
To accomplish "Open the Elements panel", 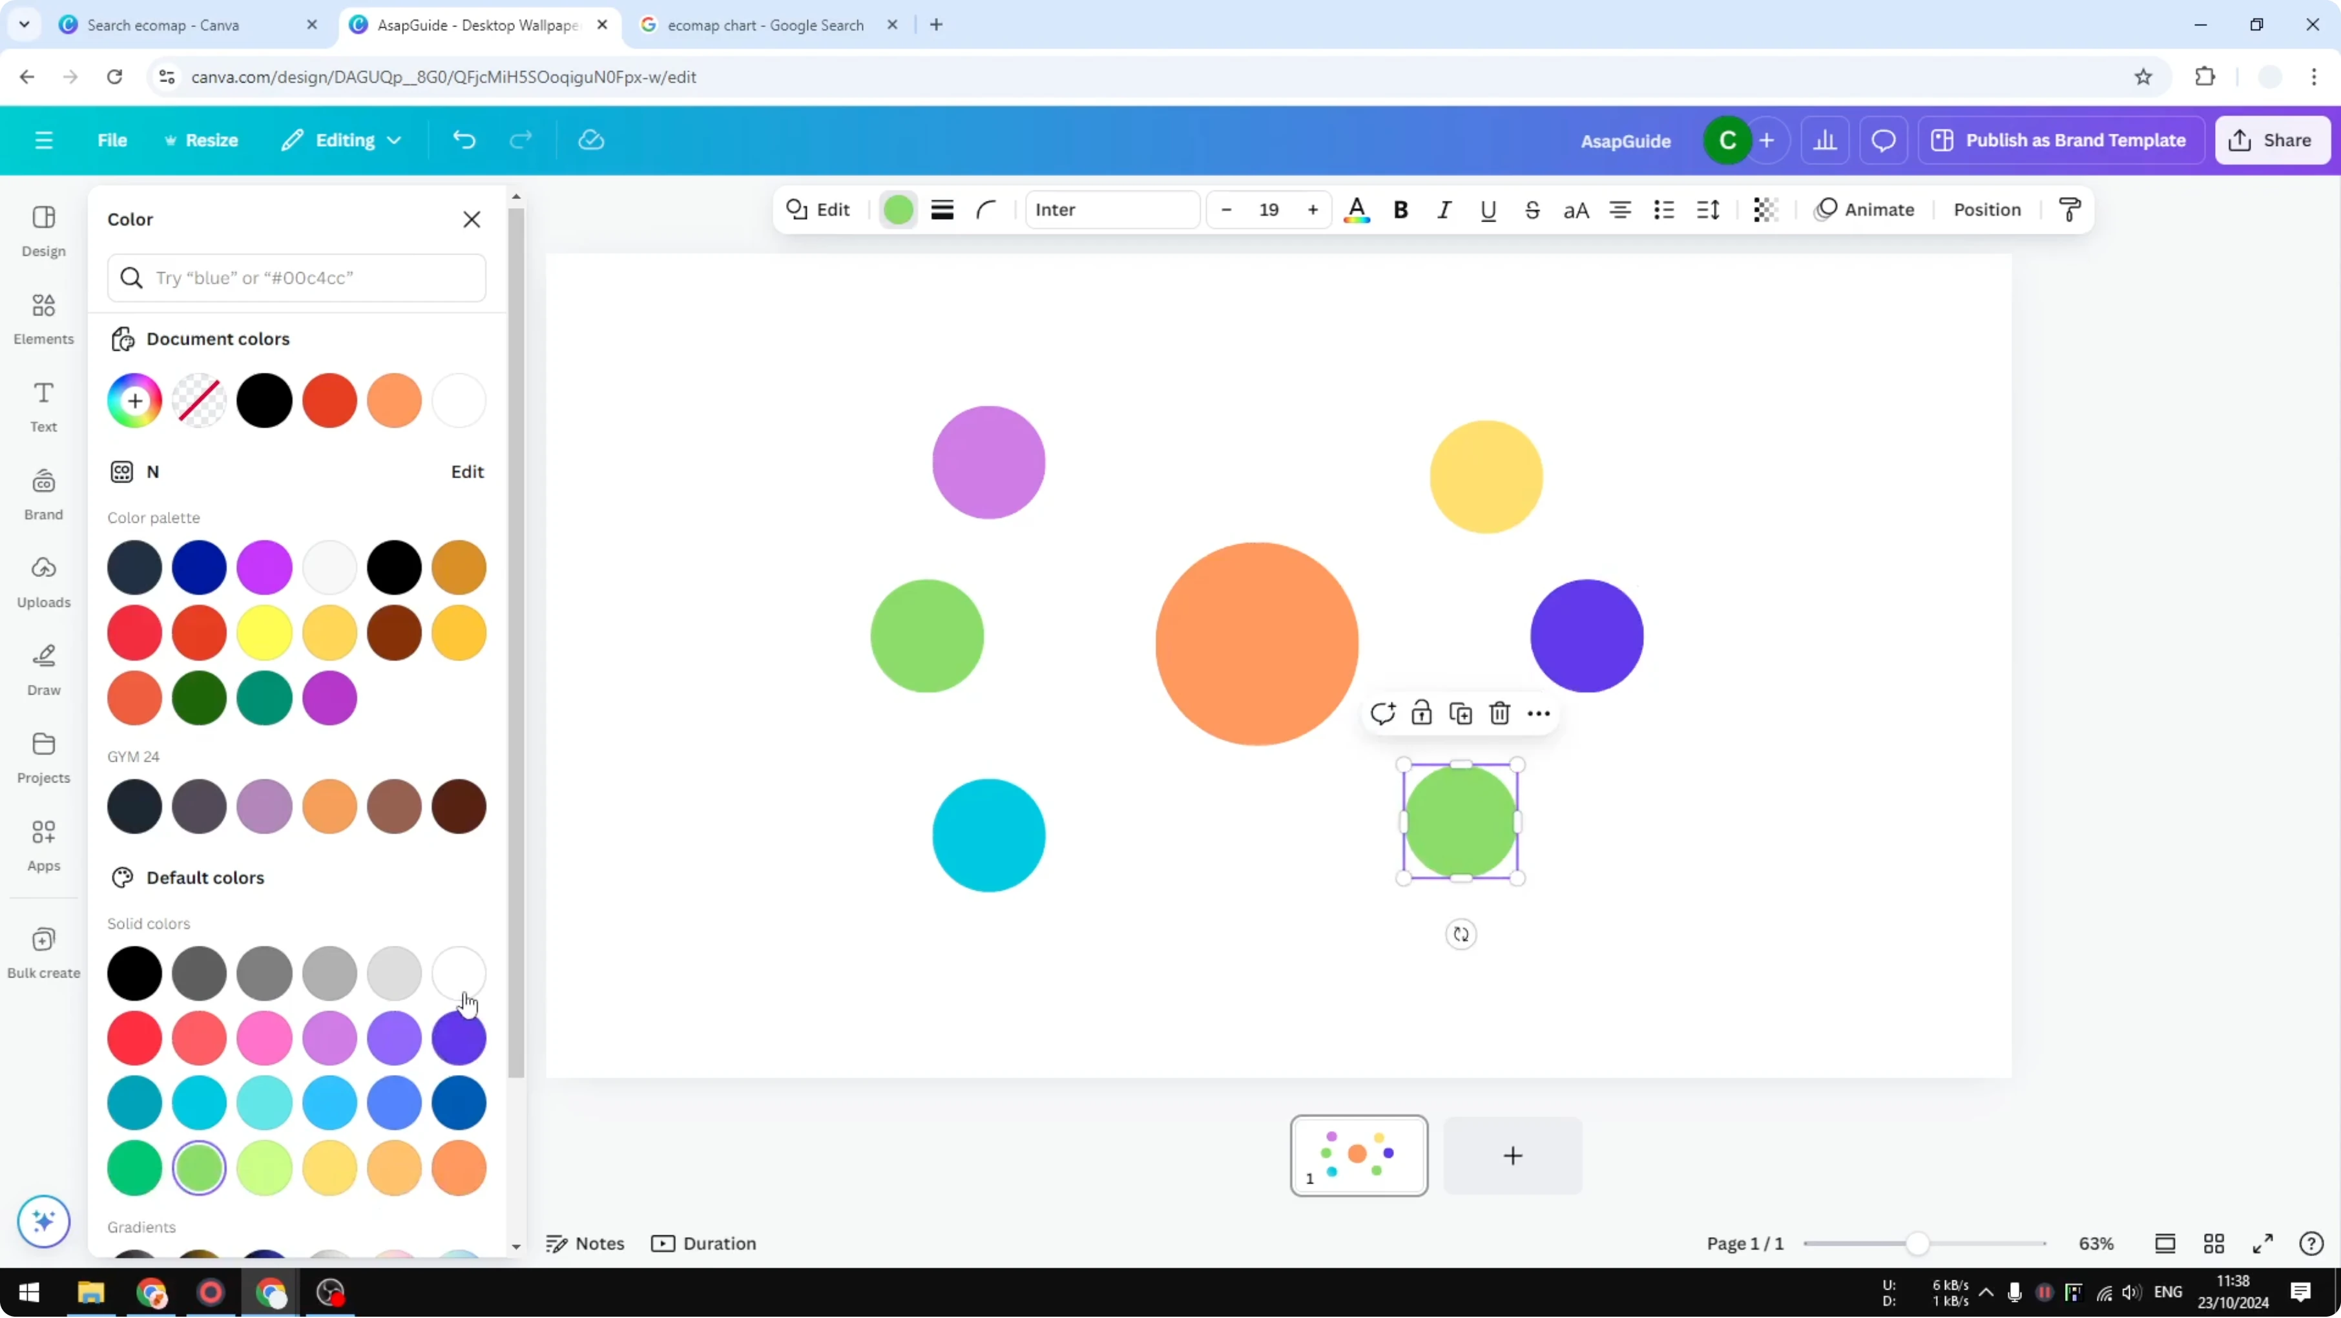I will point(43,318).
